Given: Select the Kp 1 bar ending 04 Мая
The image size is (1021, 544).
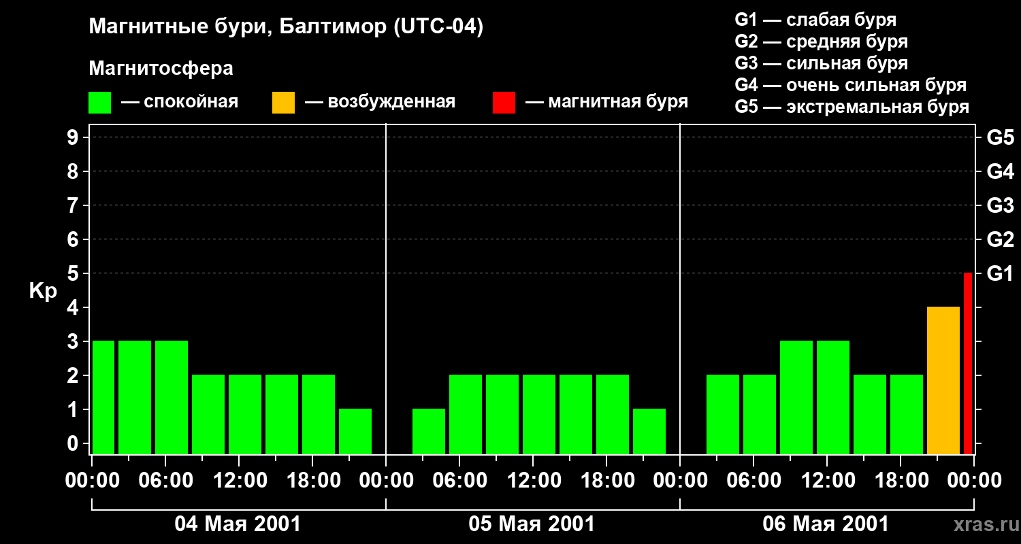Looking at the screenshot, I should 355,431.
